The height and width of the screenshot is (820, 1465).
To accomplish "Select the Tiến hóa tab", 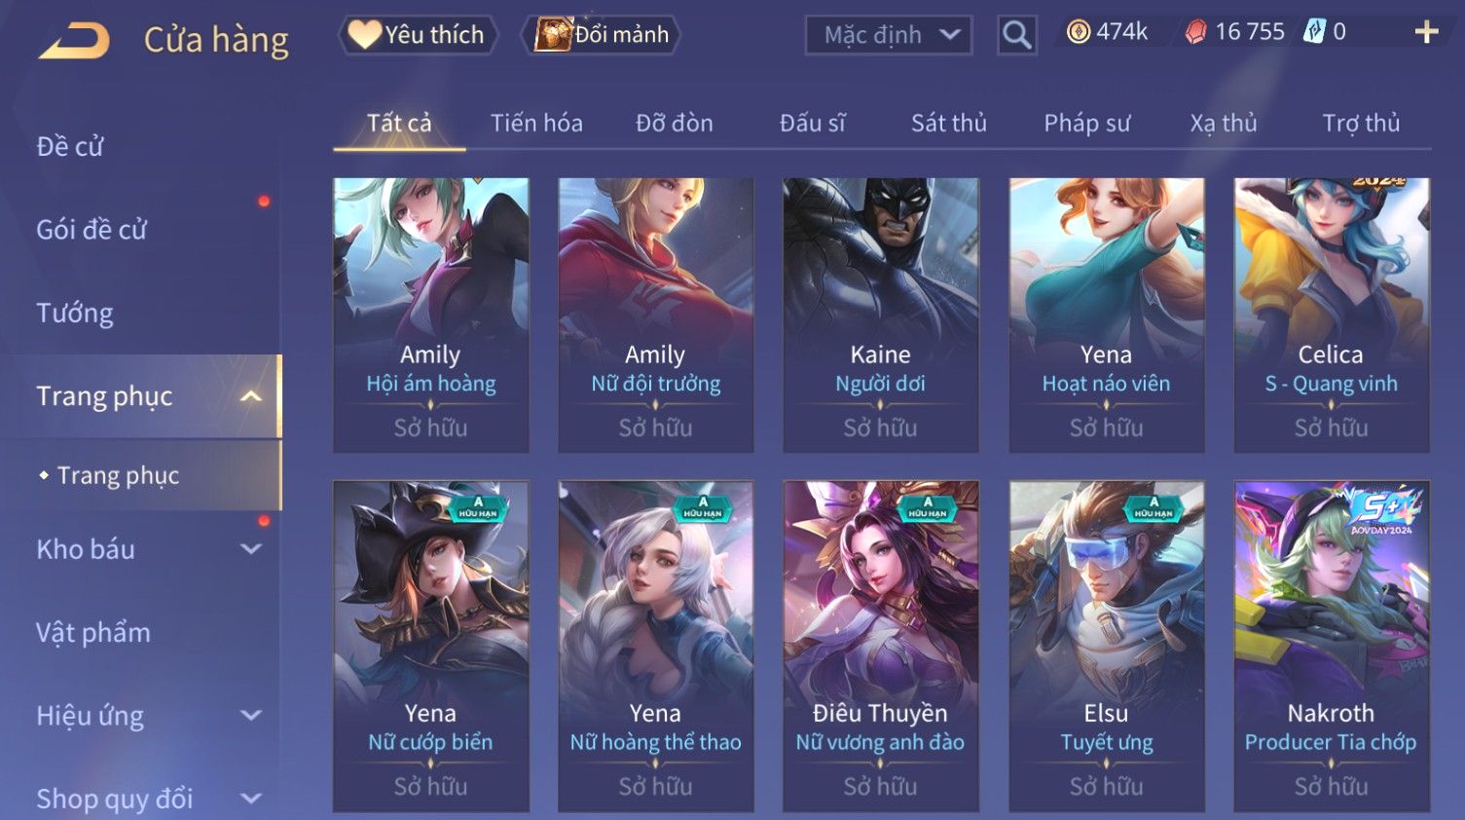I will pyautogui.click(x=536, y=124).
